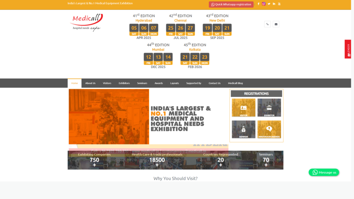Image resolution: width=354 pixels, height=199 pixels.
Task: Click the Kolkata city link
Action: pos(195,50)
